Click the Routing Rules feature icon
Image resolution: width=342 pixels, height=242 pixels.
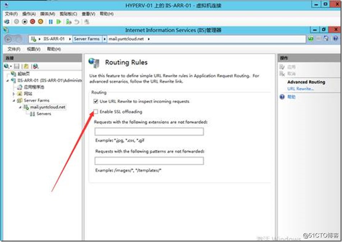coord(94,63)
